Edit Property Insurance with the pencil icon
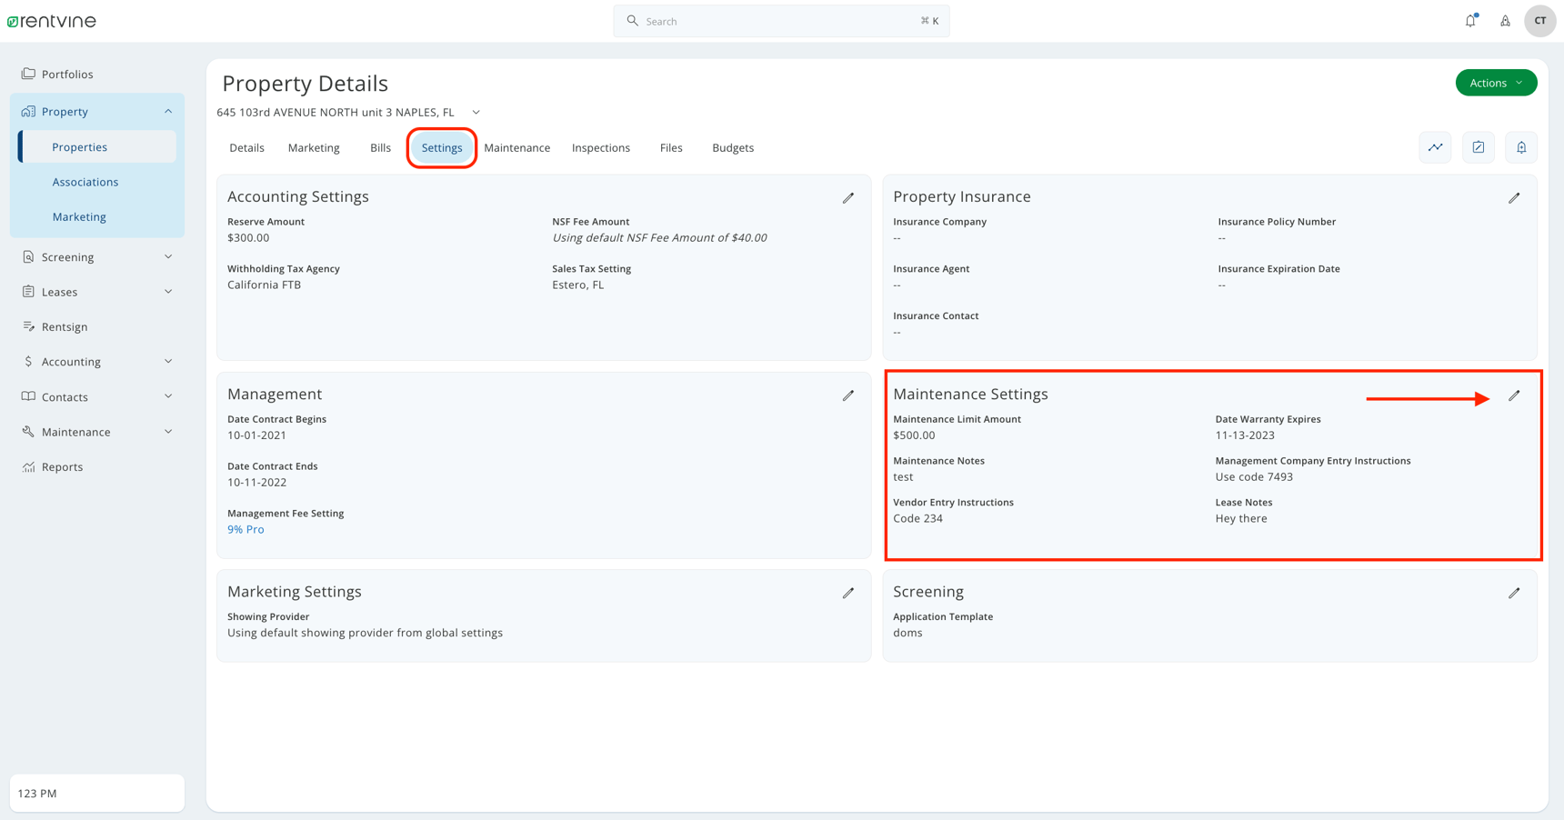1564x820 pixels. (x=1515, y=197)
